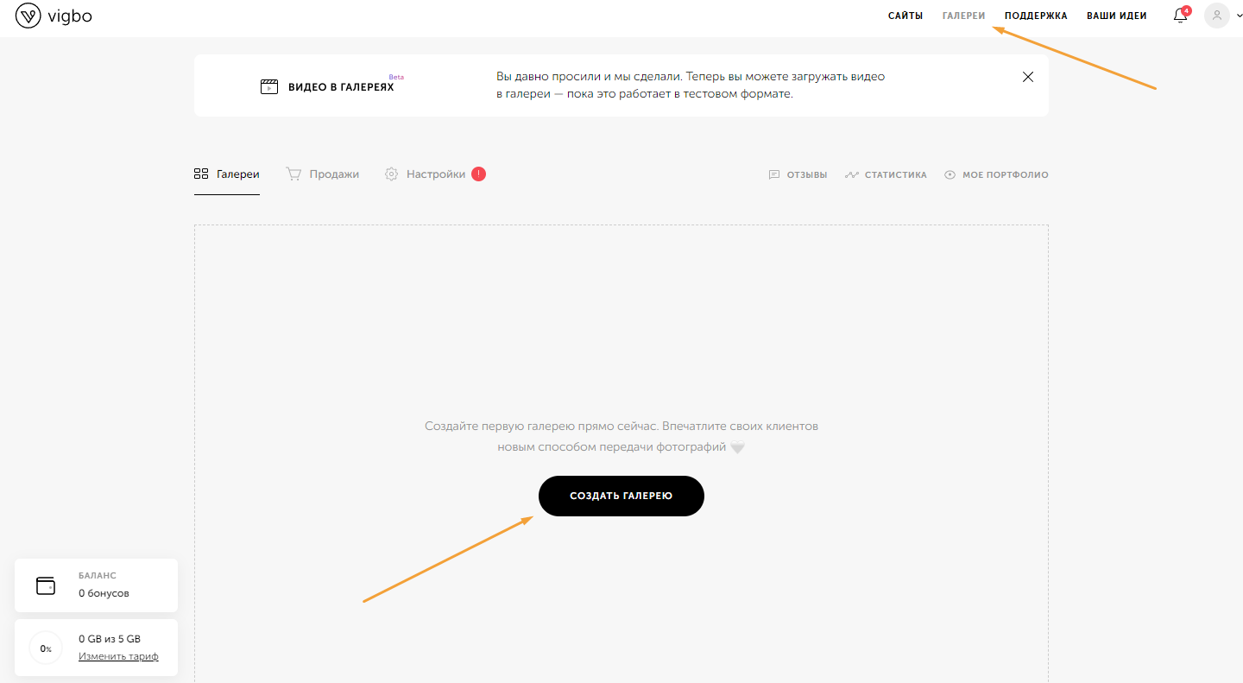The image size is (1243, 683).
Task: Click the chat bubble icon beside Отзывы
Action: tap(774, 174)
